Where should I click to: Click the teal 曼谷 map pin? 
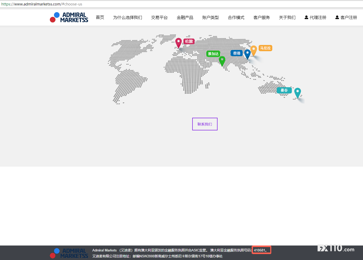[298, 93]
